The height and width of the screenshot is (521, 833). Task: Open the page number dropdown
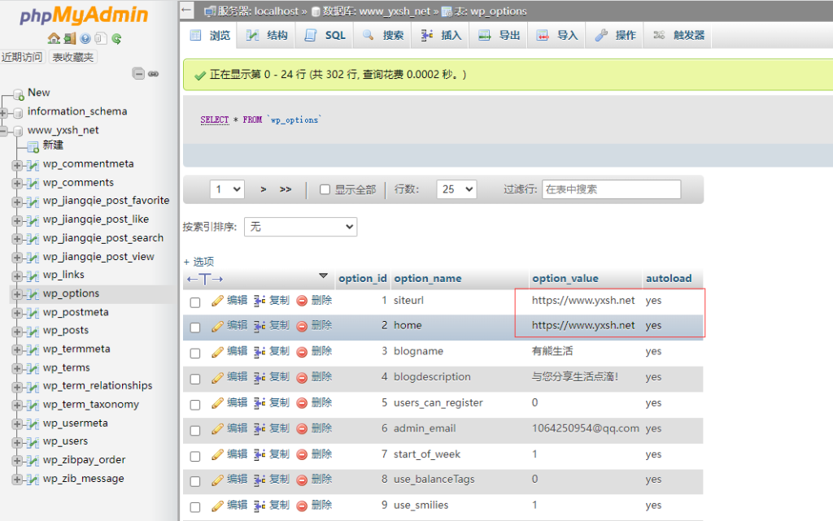click(227, 189)
